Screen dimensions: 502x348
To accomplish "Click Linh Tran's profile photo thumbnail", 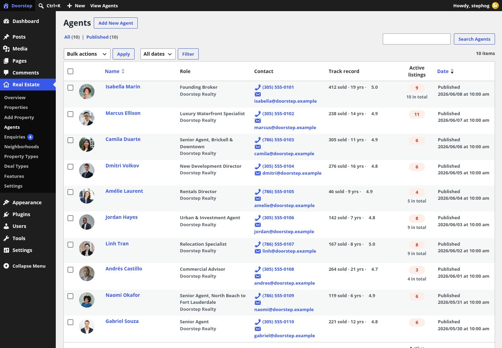I will click(x=87, y=248).
